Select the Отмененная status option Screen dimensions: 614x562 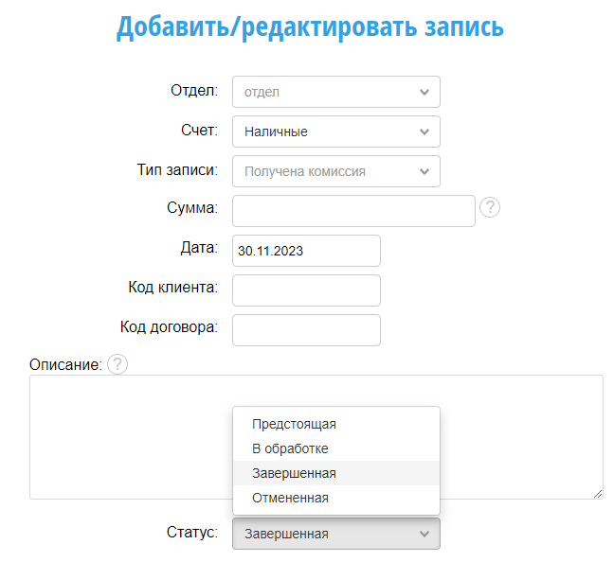tap(290, 498)
